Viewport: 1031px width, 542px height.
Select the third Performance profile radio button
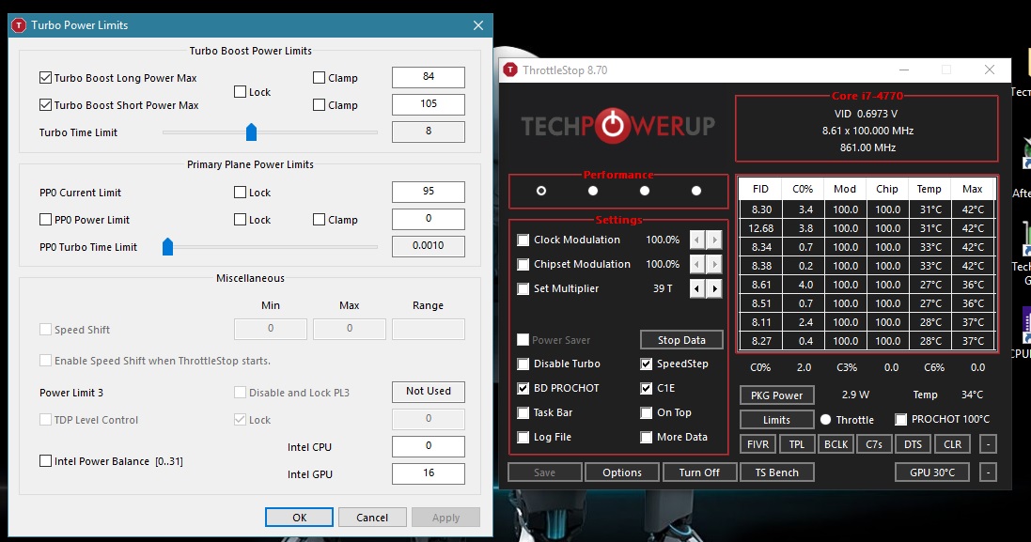(x=645, y=191)
